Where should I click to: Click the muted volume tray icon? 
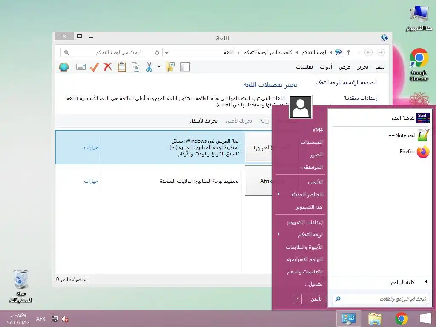(x=65, y=319)
